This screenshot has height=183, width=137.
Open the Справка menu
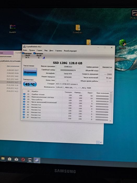[x=58, y=51]
